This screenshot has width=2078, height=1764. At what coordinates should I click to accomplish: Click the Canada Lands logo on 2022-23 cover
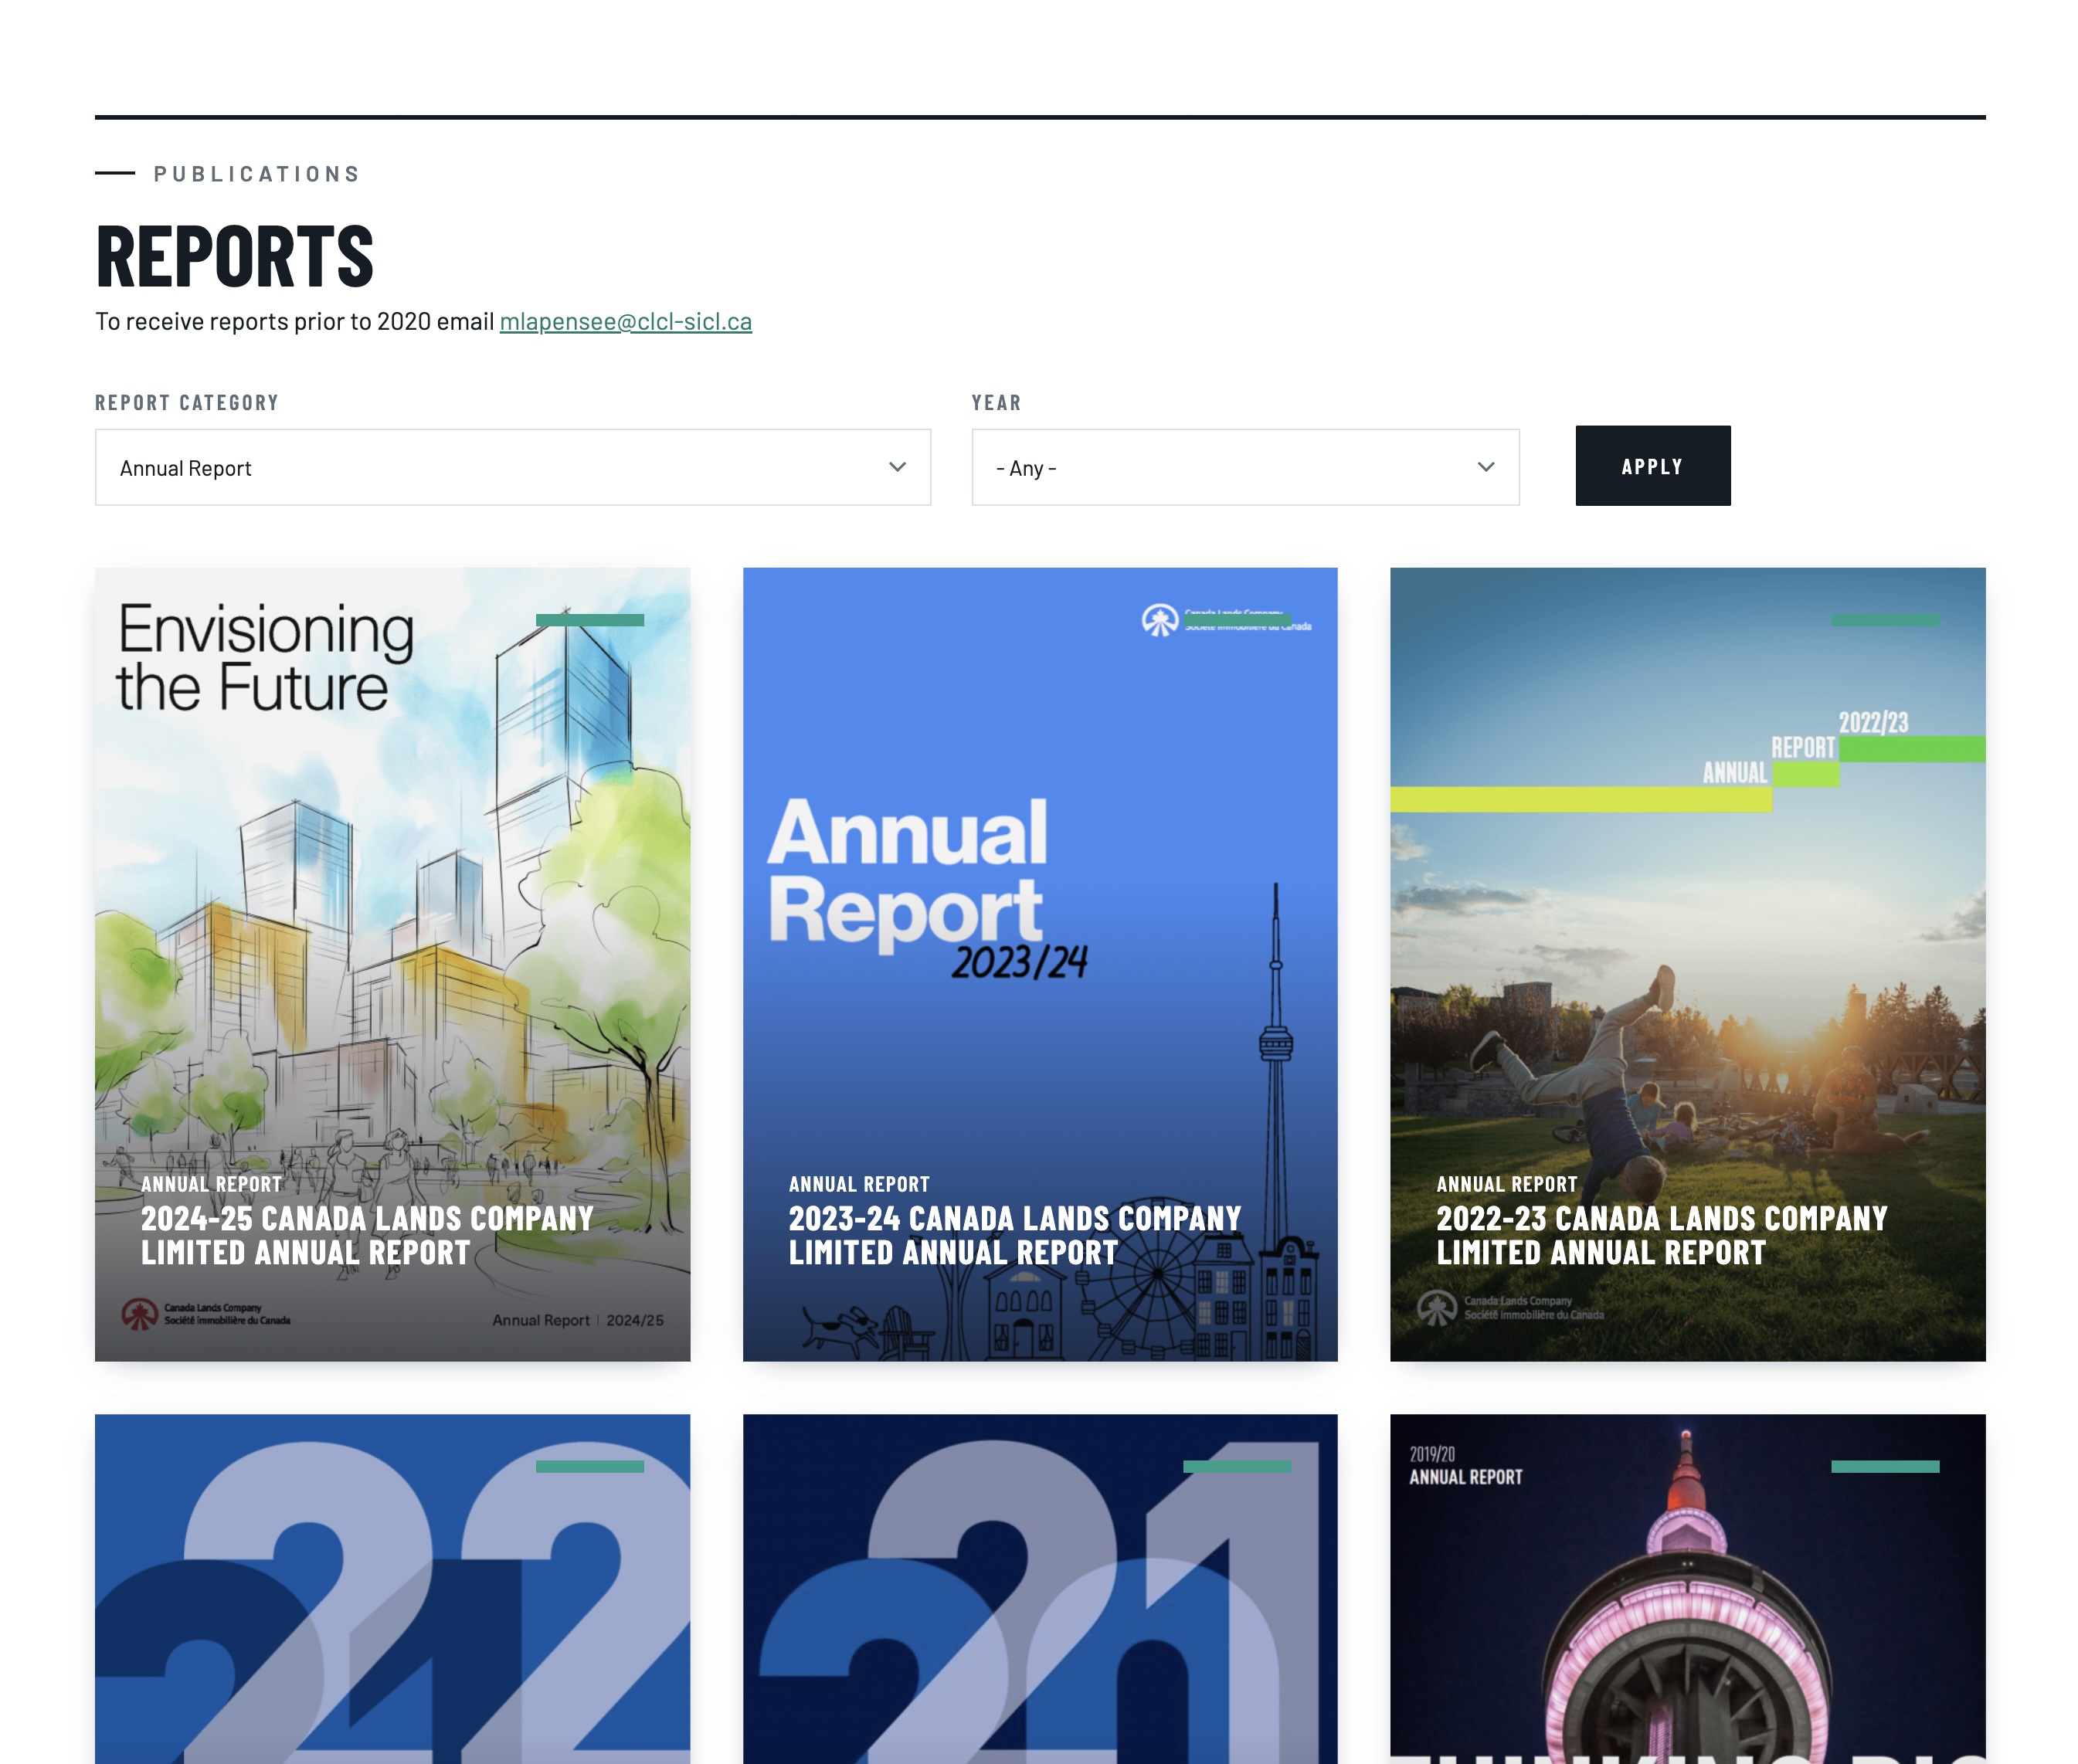(x=1511, y=1307)
